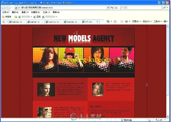Switch to the first 'welcome to' tab
Viewport: 171px width, 122px height.
point(17,22)
